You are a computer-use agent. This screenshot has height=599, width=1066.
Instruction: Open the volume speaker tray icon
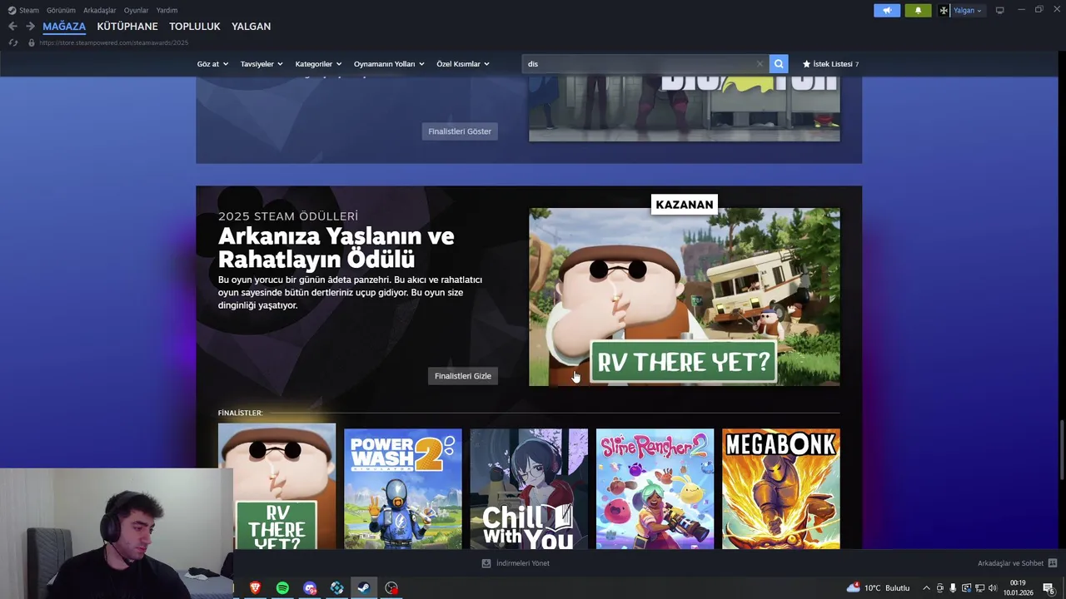point(993,588)
